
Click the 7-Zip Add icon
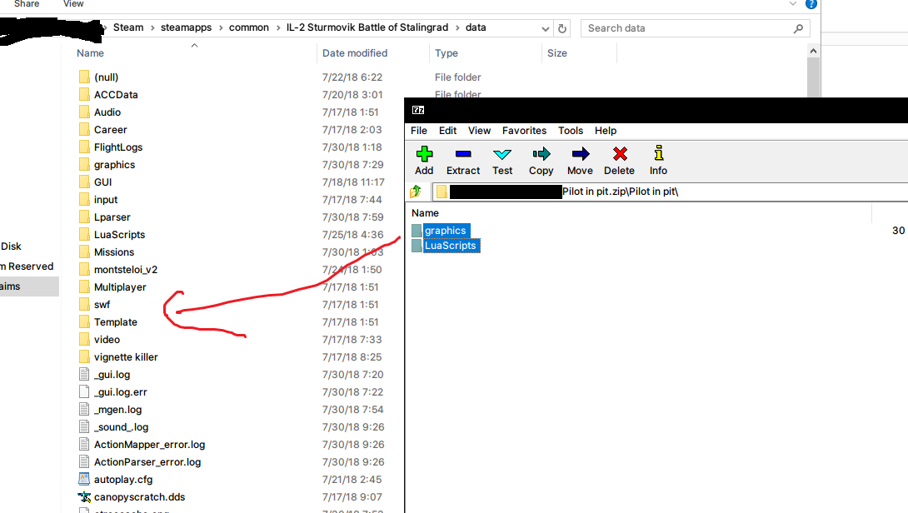coord(424,154)
